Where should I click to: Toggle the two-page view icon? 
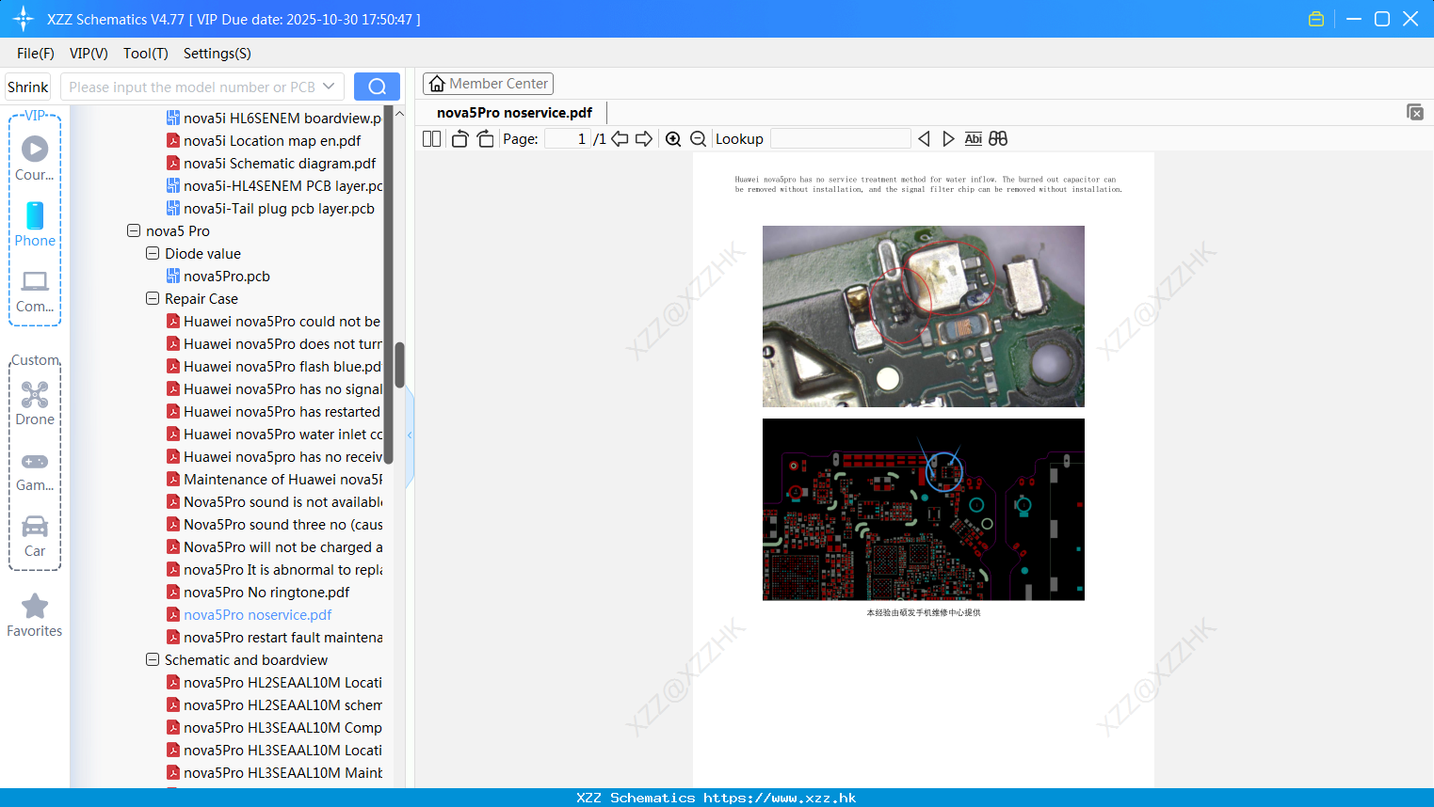[431, 138]
